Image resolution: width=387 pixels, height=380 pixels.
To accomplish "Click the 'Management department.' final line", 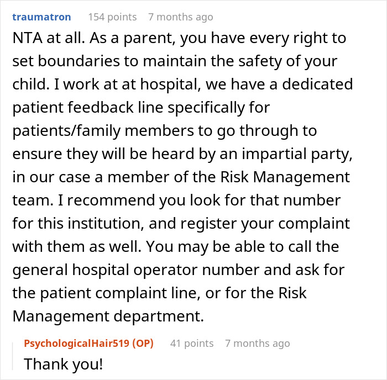I will click(108, 316).
